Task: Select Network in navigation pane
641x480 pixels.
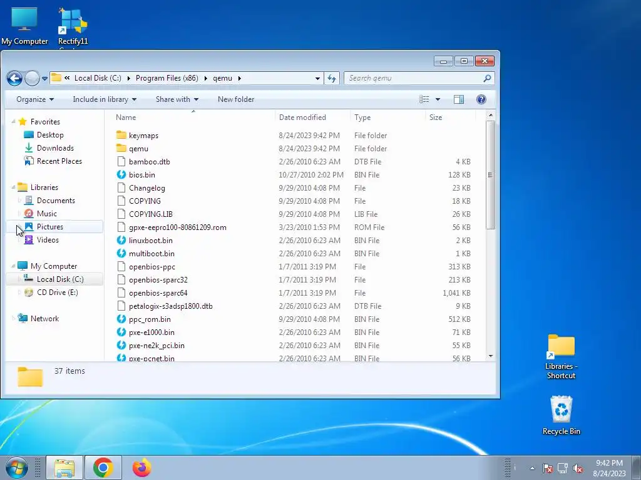Action: pos(44,318)
